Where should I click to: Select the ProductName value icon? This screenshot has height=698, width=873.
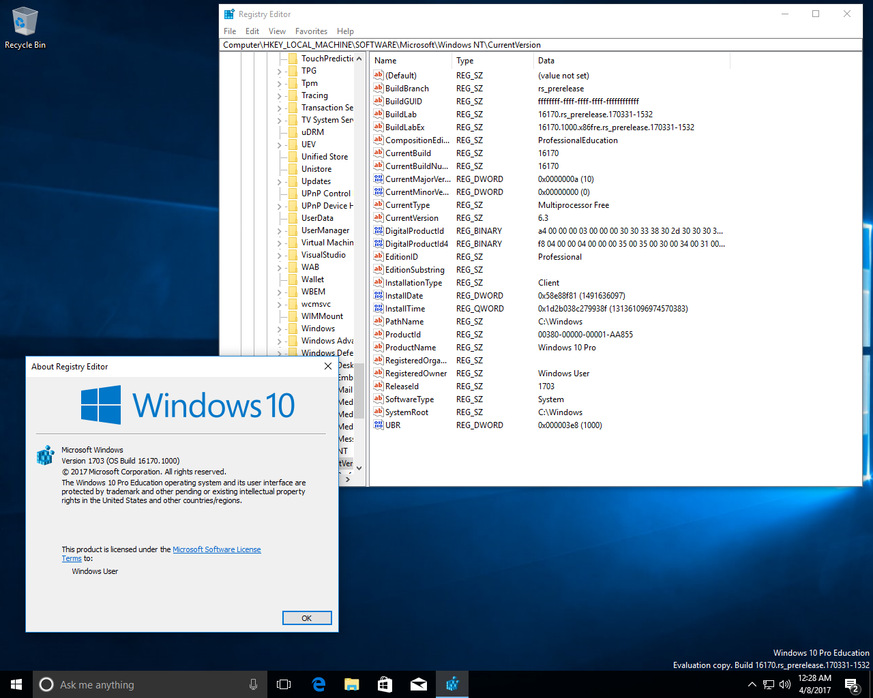(379, 347)
